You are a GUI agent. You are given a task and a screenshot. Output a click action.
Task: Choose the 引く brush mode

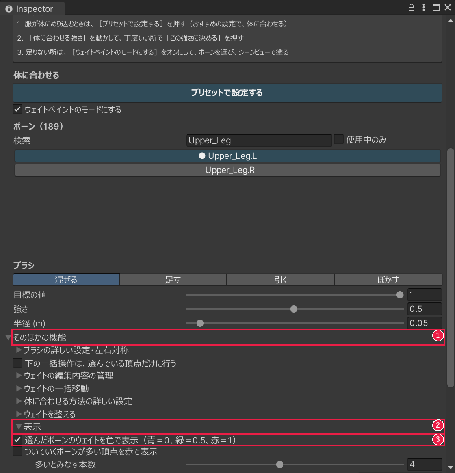click(280, 280)
